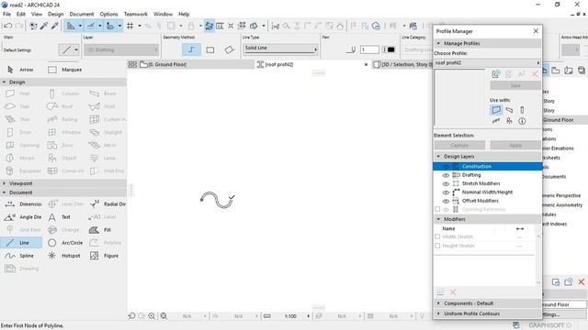Click the zoom in magnifier icon

(152, 316)
